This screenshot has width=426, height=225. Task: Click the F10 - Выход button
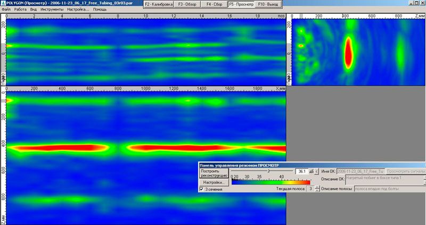point(268,4)
